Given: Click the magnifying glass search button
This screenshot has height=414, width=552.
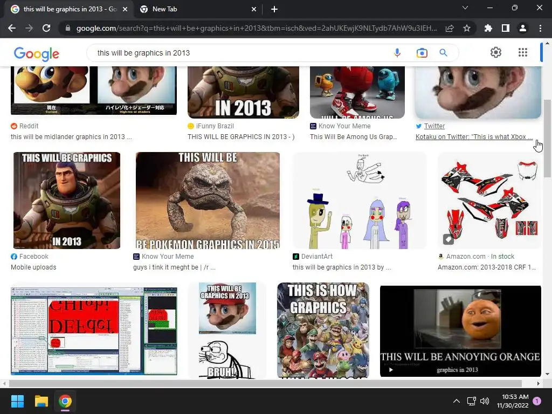Looking at the screenshot, I should click(x=443, y=53).
